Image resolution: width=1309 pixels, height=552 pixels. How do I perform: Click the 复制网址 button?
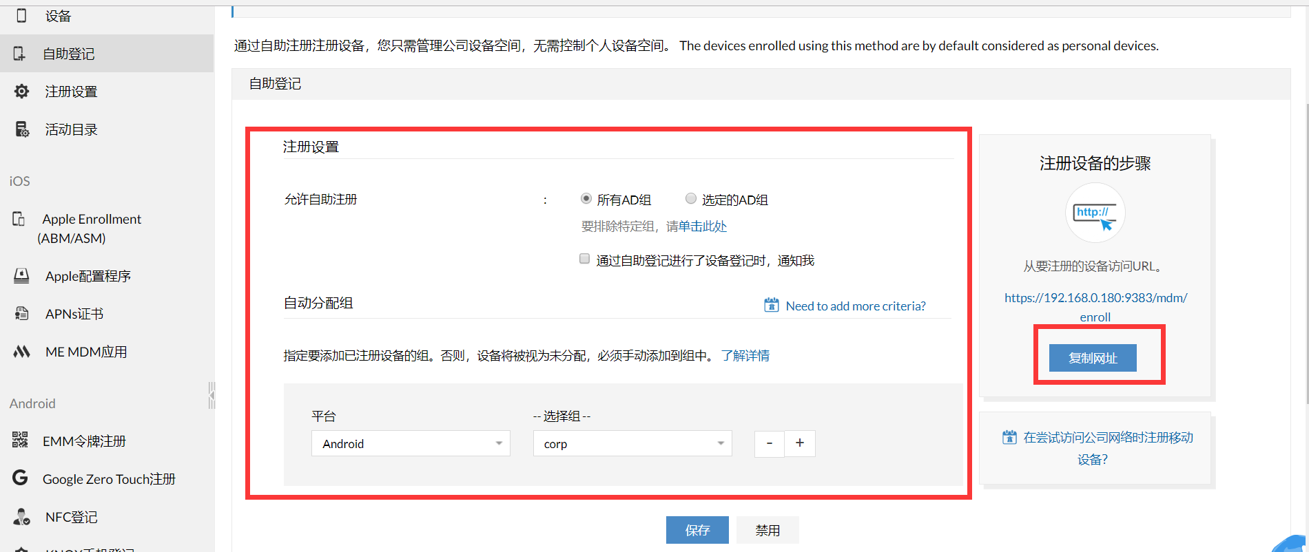[x=1093, y=358]
